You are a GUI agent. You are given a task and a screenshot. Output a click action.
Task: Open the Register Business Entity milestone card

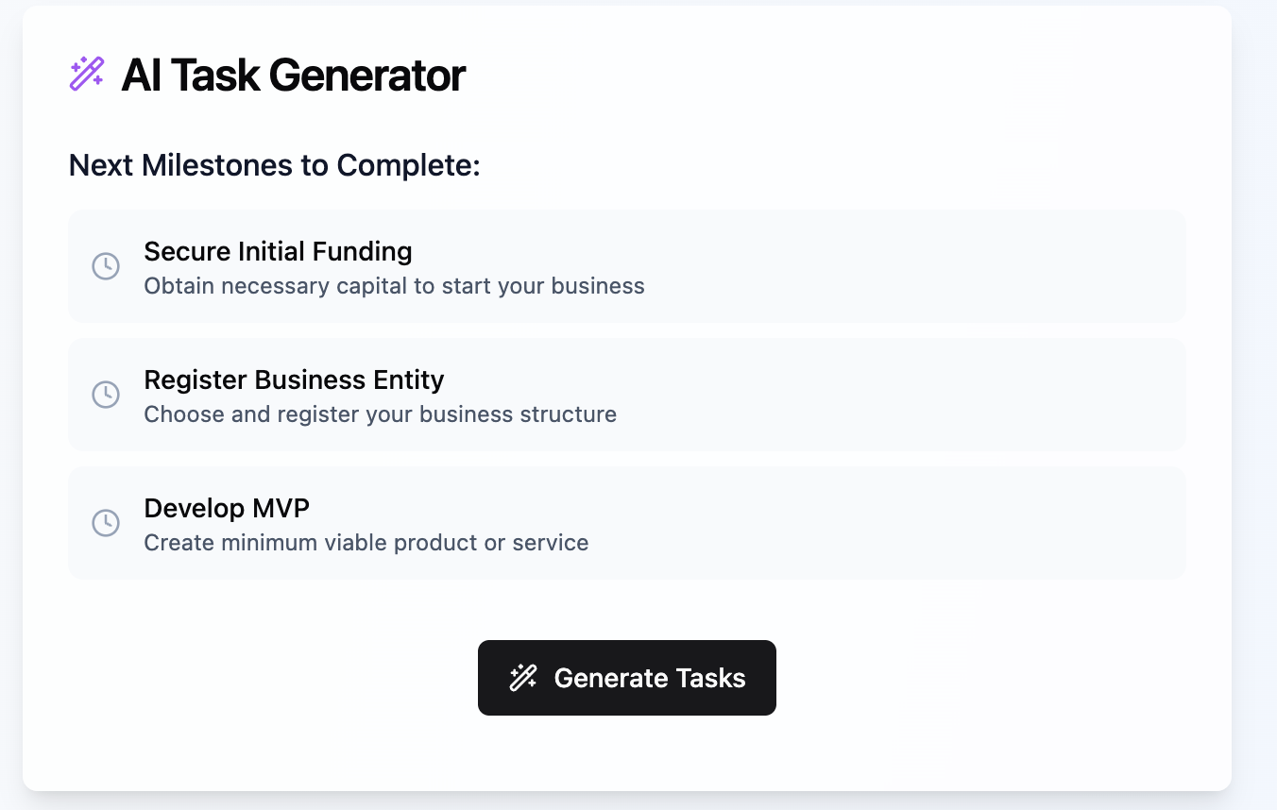click(627, 395)
